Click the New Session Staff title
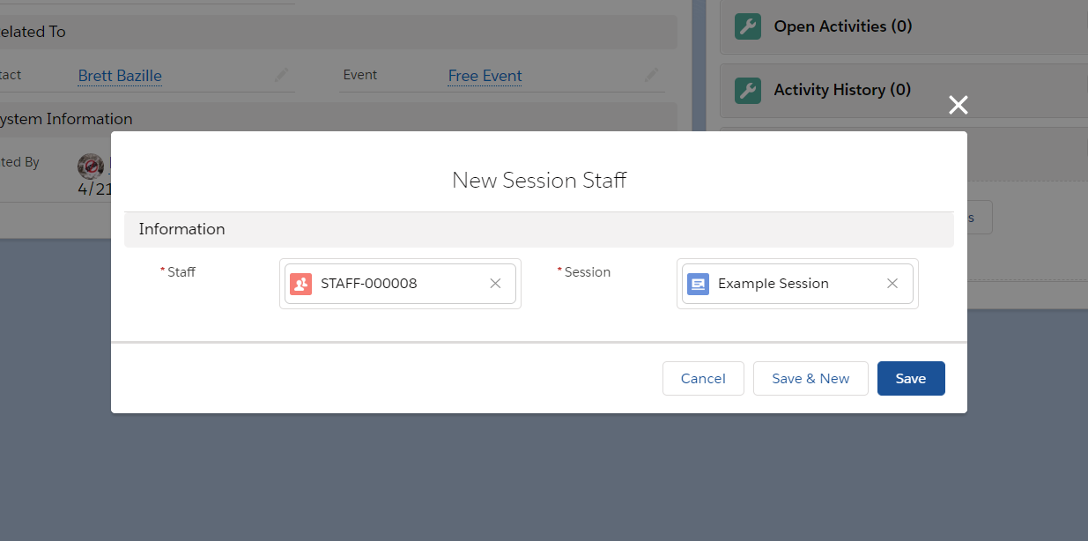This screenshot has height=541, width=1088. point(539,180)
